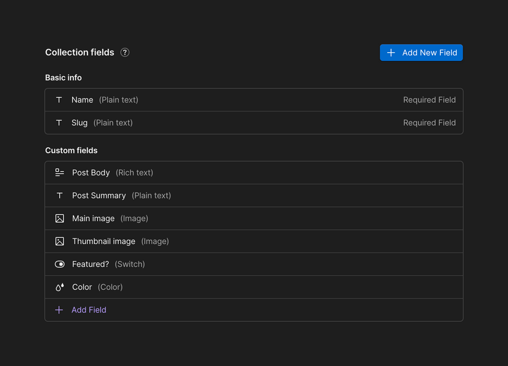This screenshot has height=366, width=508.
Task: Click the Plain text icon beside Name field
Action: tap(59, 100)
